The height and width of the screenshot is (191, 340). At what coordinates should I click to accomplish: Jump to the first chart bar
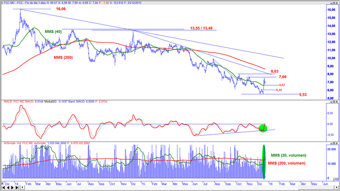click(x=3, y=188)
